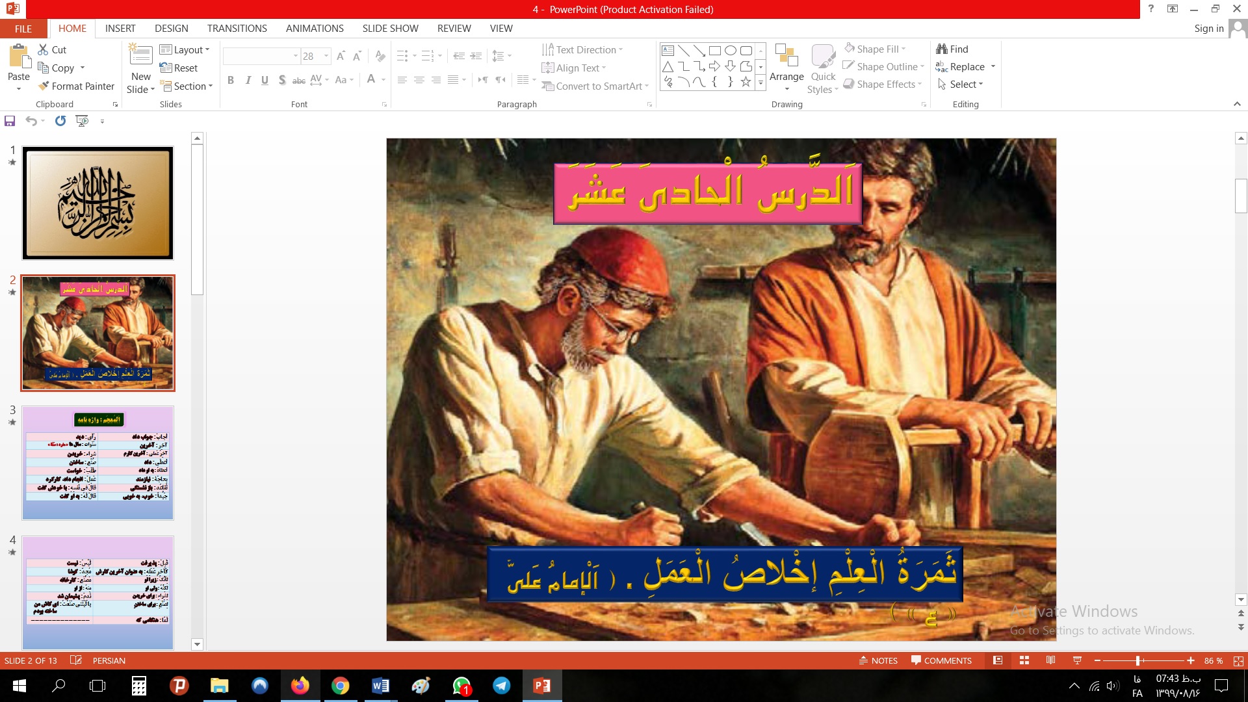Open Telegram from the Windows taskbar
The image size is (1248, 702).
point(501,686)
